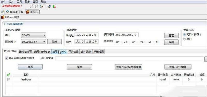Click the 分区表文件 path field

pos(129,59)
